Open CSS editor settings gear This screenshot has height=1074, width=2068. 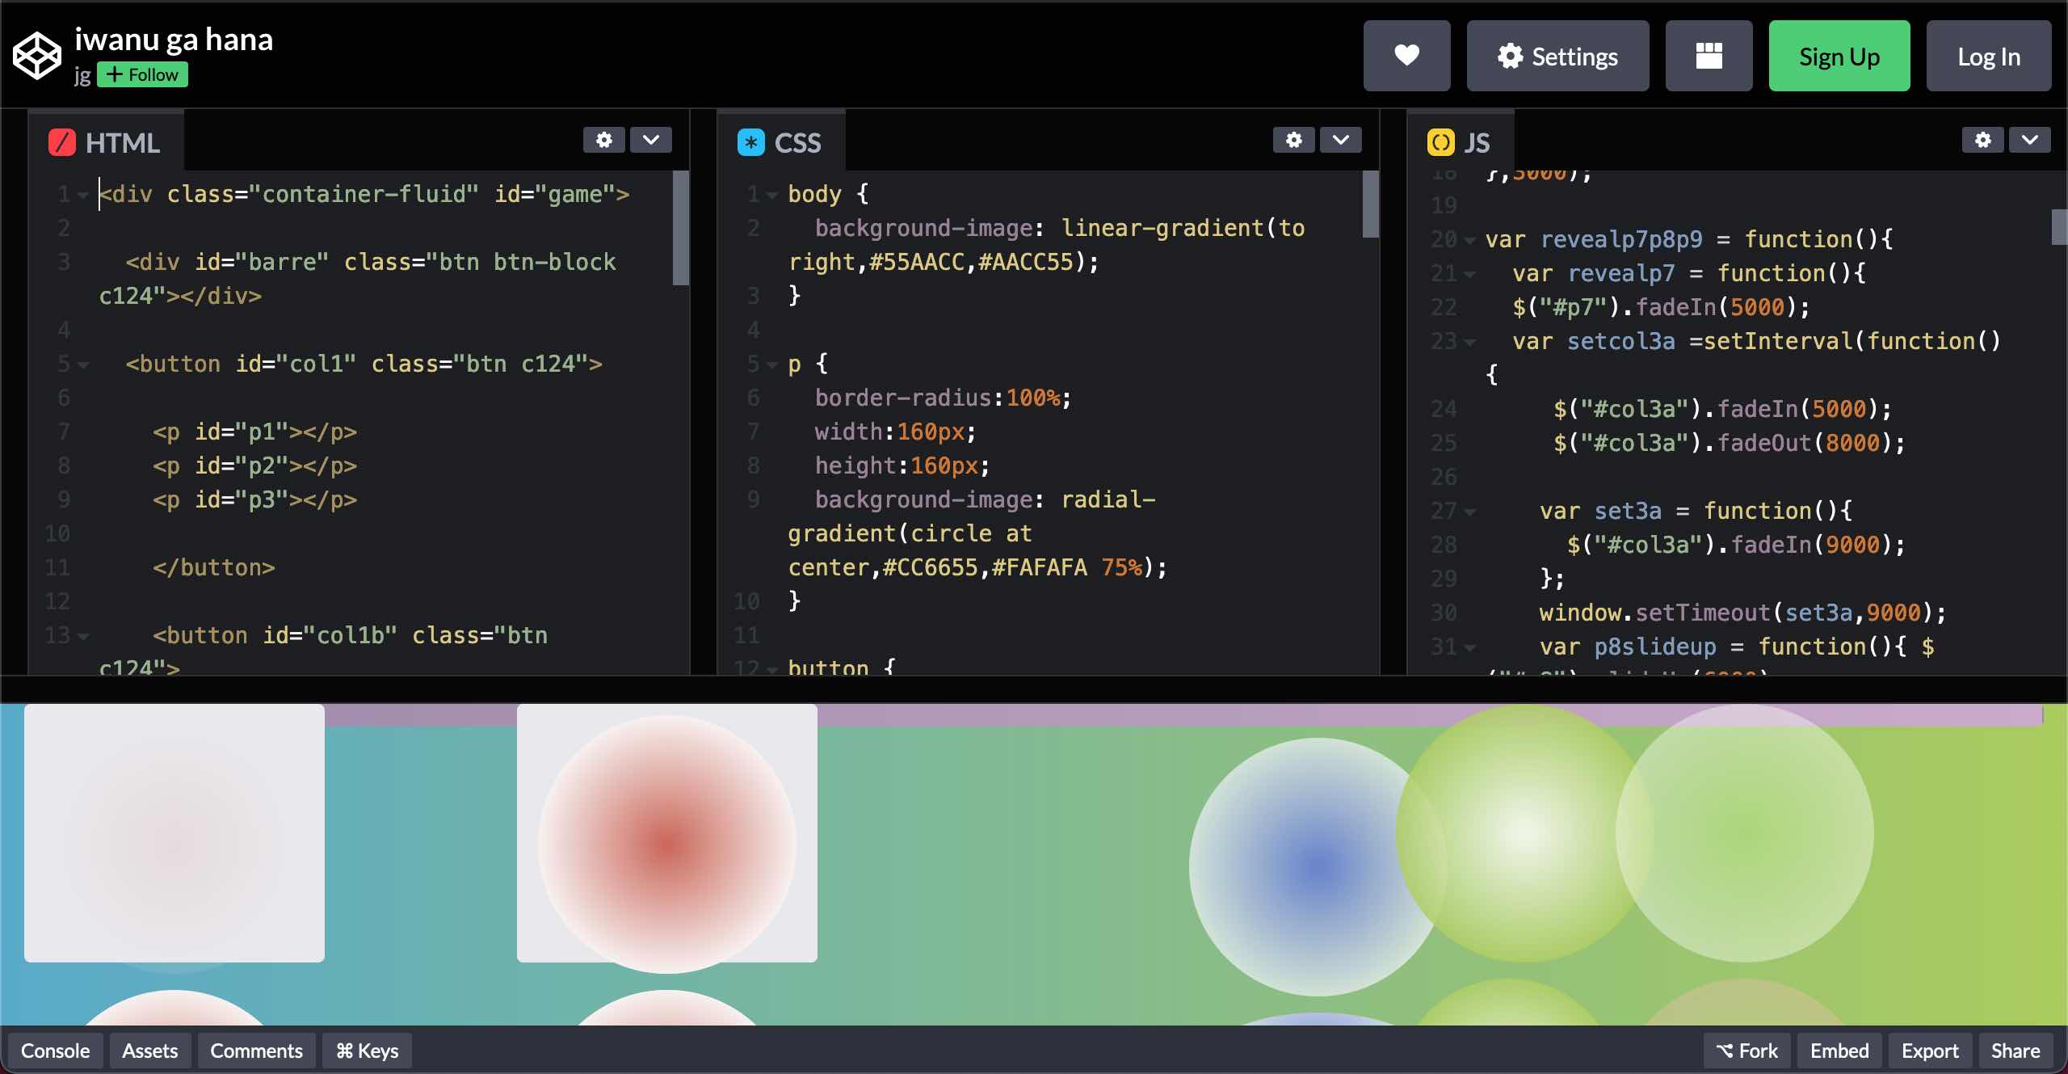tap(1293, 140)
